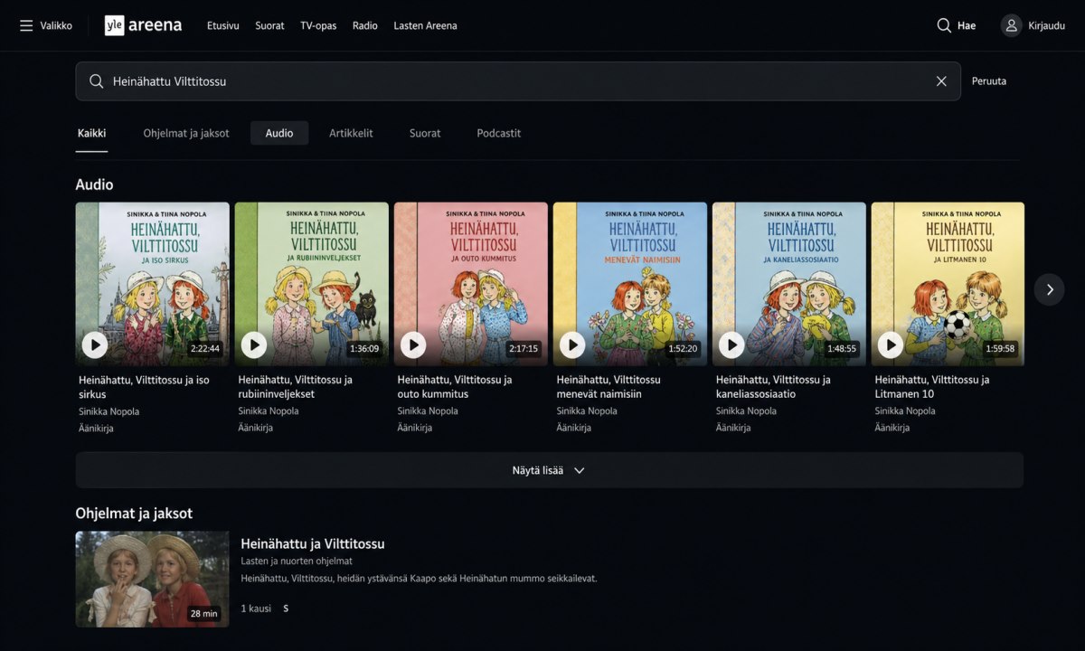1085x651 pixels.
Task: Play the Litmanen 10 audiobook
Action: (891, 344)
